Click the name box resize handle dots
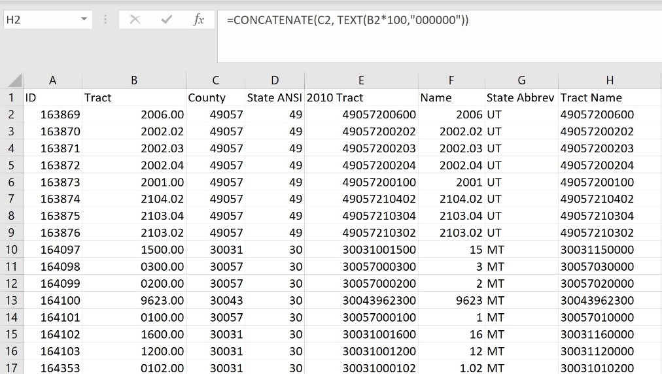The image size is (662, 374). coord(106,20)
